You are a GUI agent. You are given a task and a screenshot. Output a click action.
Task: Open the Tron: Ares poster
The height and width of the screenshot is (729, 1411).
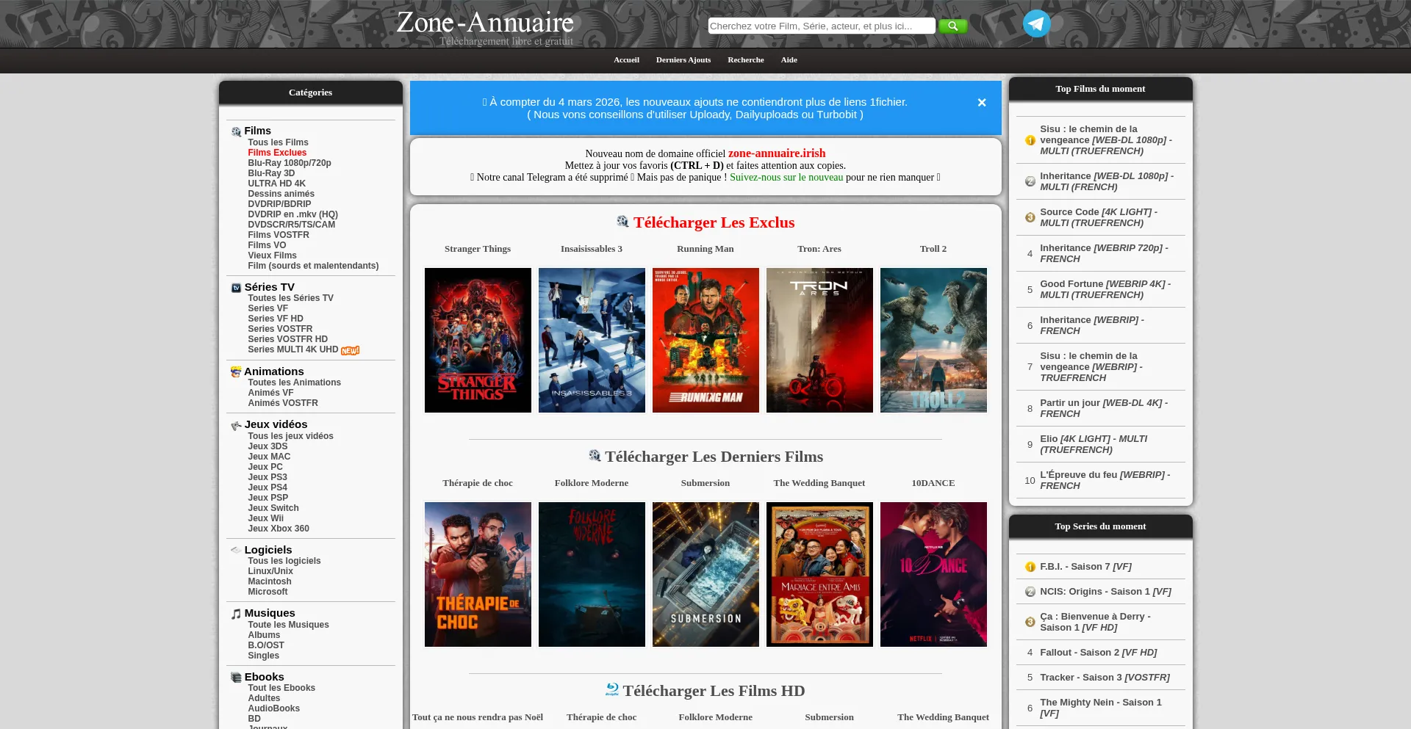(x=819, y=340)
